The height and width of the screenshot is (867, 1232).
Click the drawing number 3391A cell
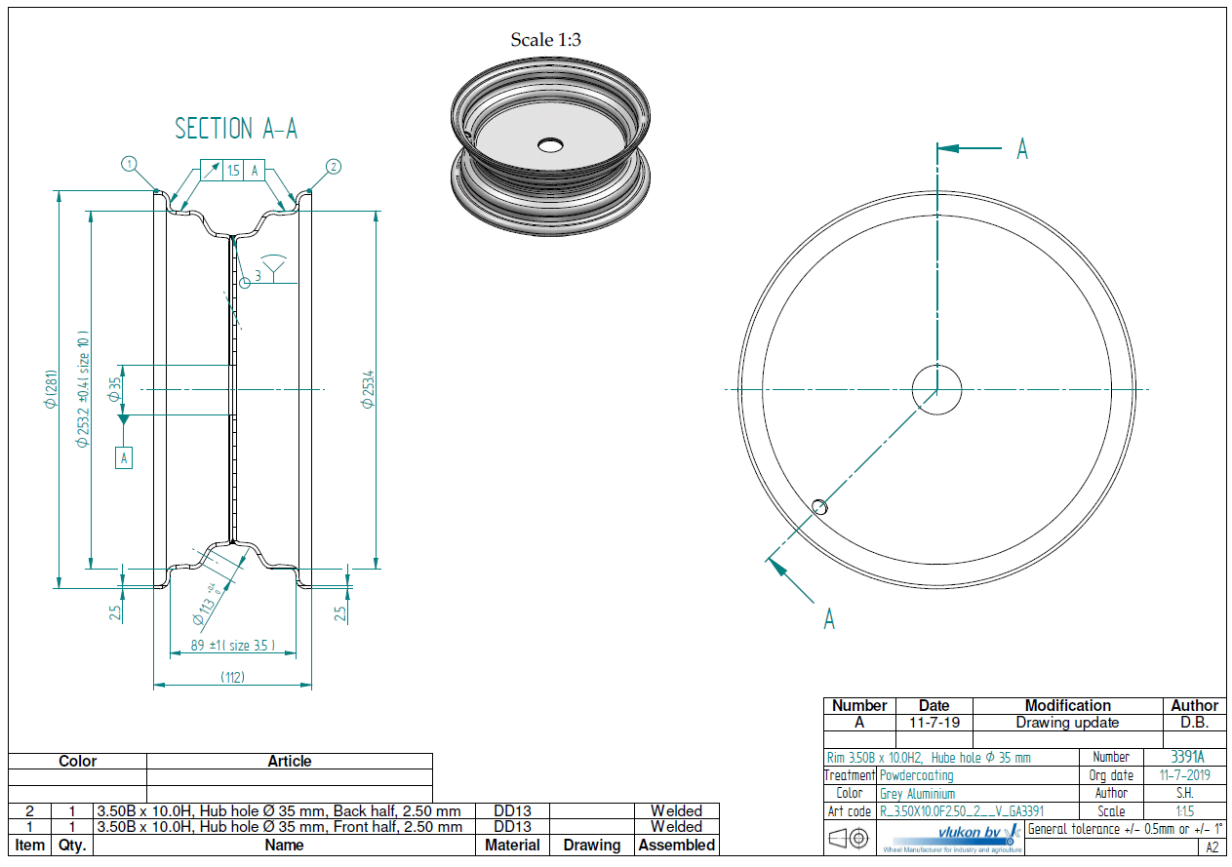(1186, 757)
